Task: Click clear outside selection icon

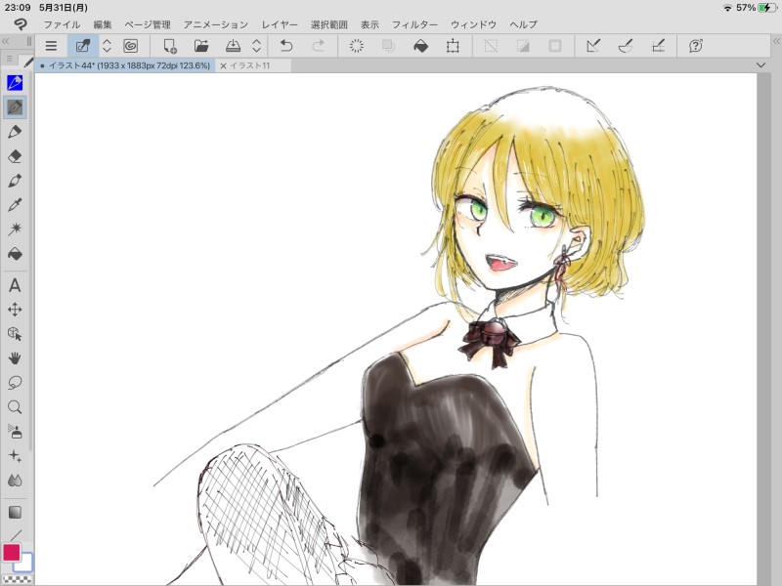Action: (388, 46)
